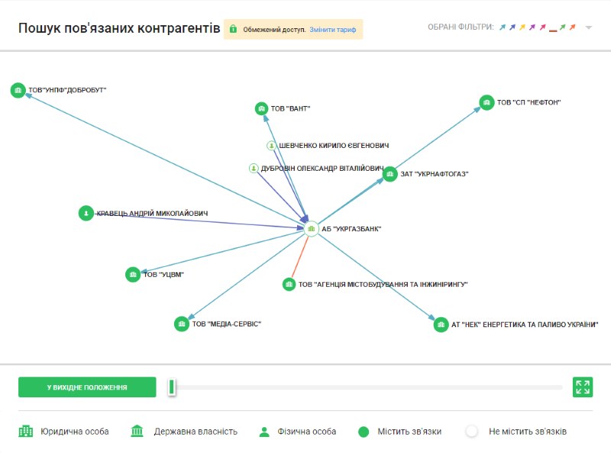Click the Державна власність legend icon
Screen dimensions: 611x453
point(137,431)
